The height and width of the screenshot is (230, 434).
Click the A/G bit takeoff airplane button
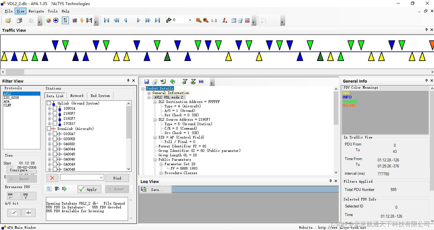[14, 213]
